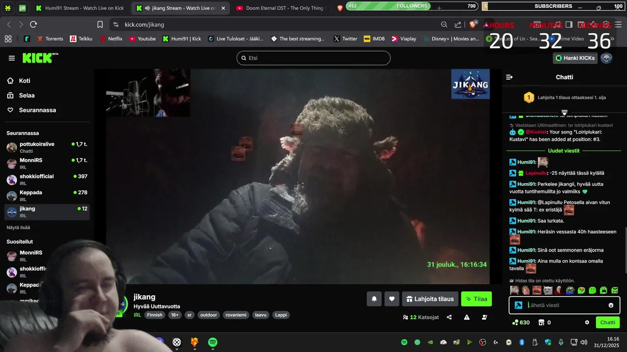Click the moderator hammer badge in chat input
Image resolution: width=627 pixels, height=352 pixels.
(518, 305)
